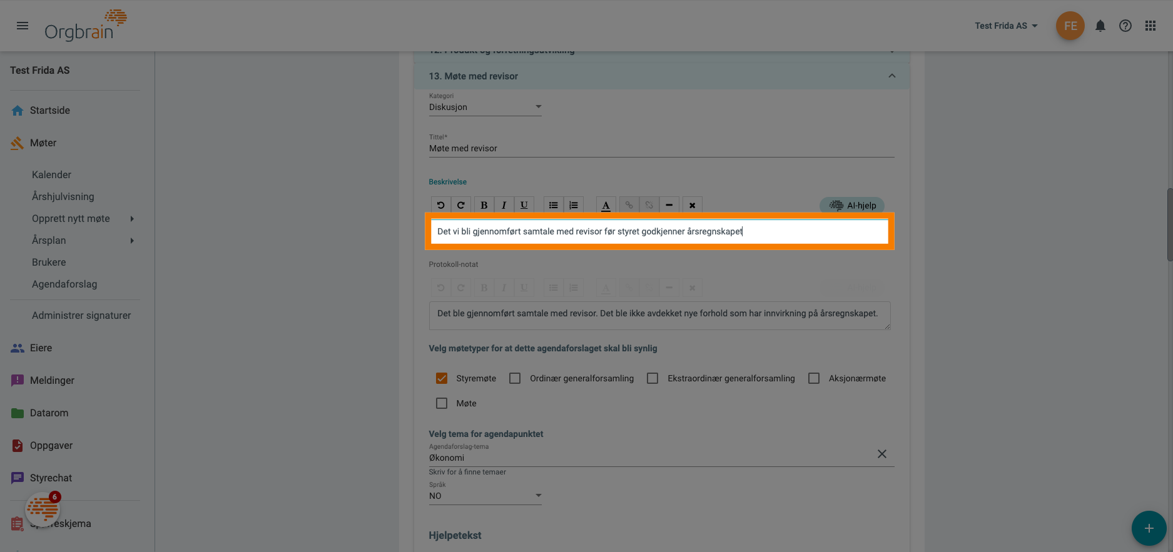Viewport: 1173px width, 552px height.
Task: Clear the Økonomi agenda theme
Action: [882, 454]
